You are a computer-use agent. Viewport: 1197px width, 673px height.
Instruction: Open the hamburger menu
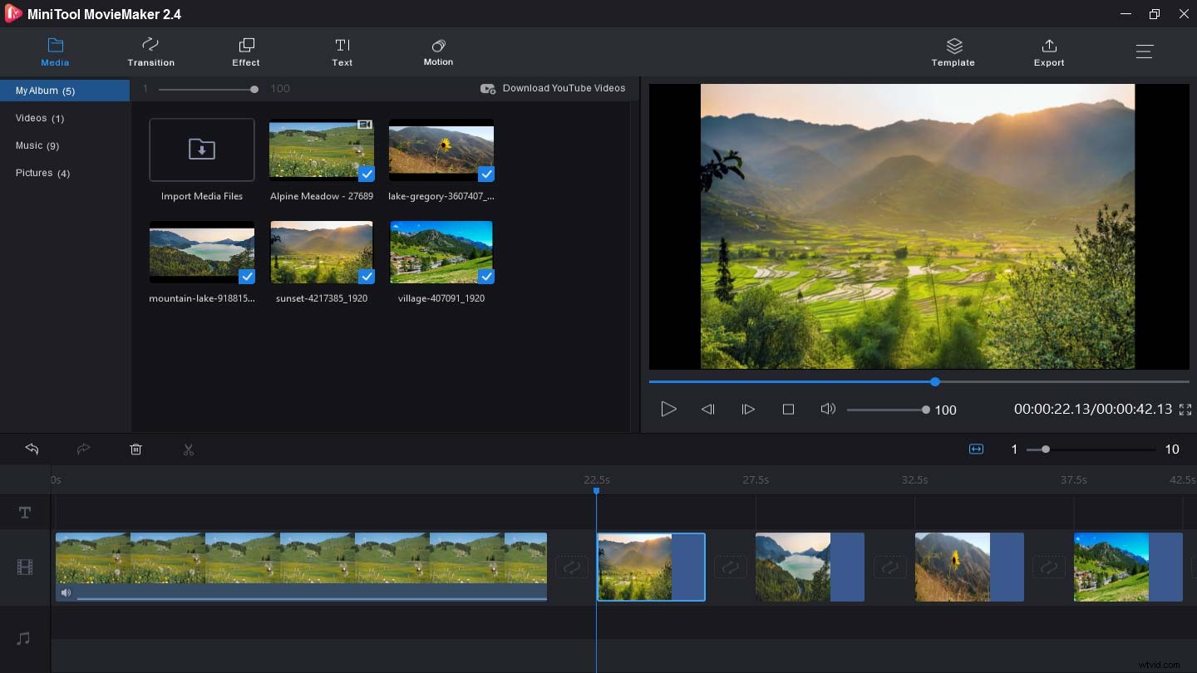1145,51
